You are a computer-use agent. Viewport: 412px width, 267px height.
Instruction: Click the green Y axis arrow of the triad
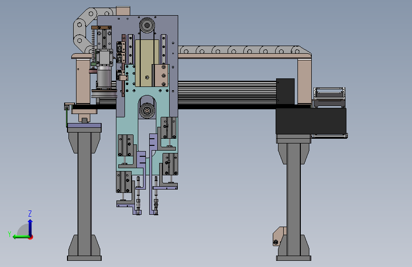21,237
